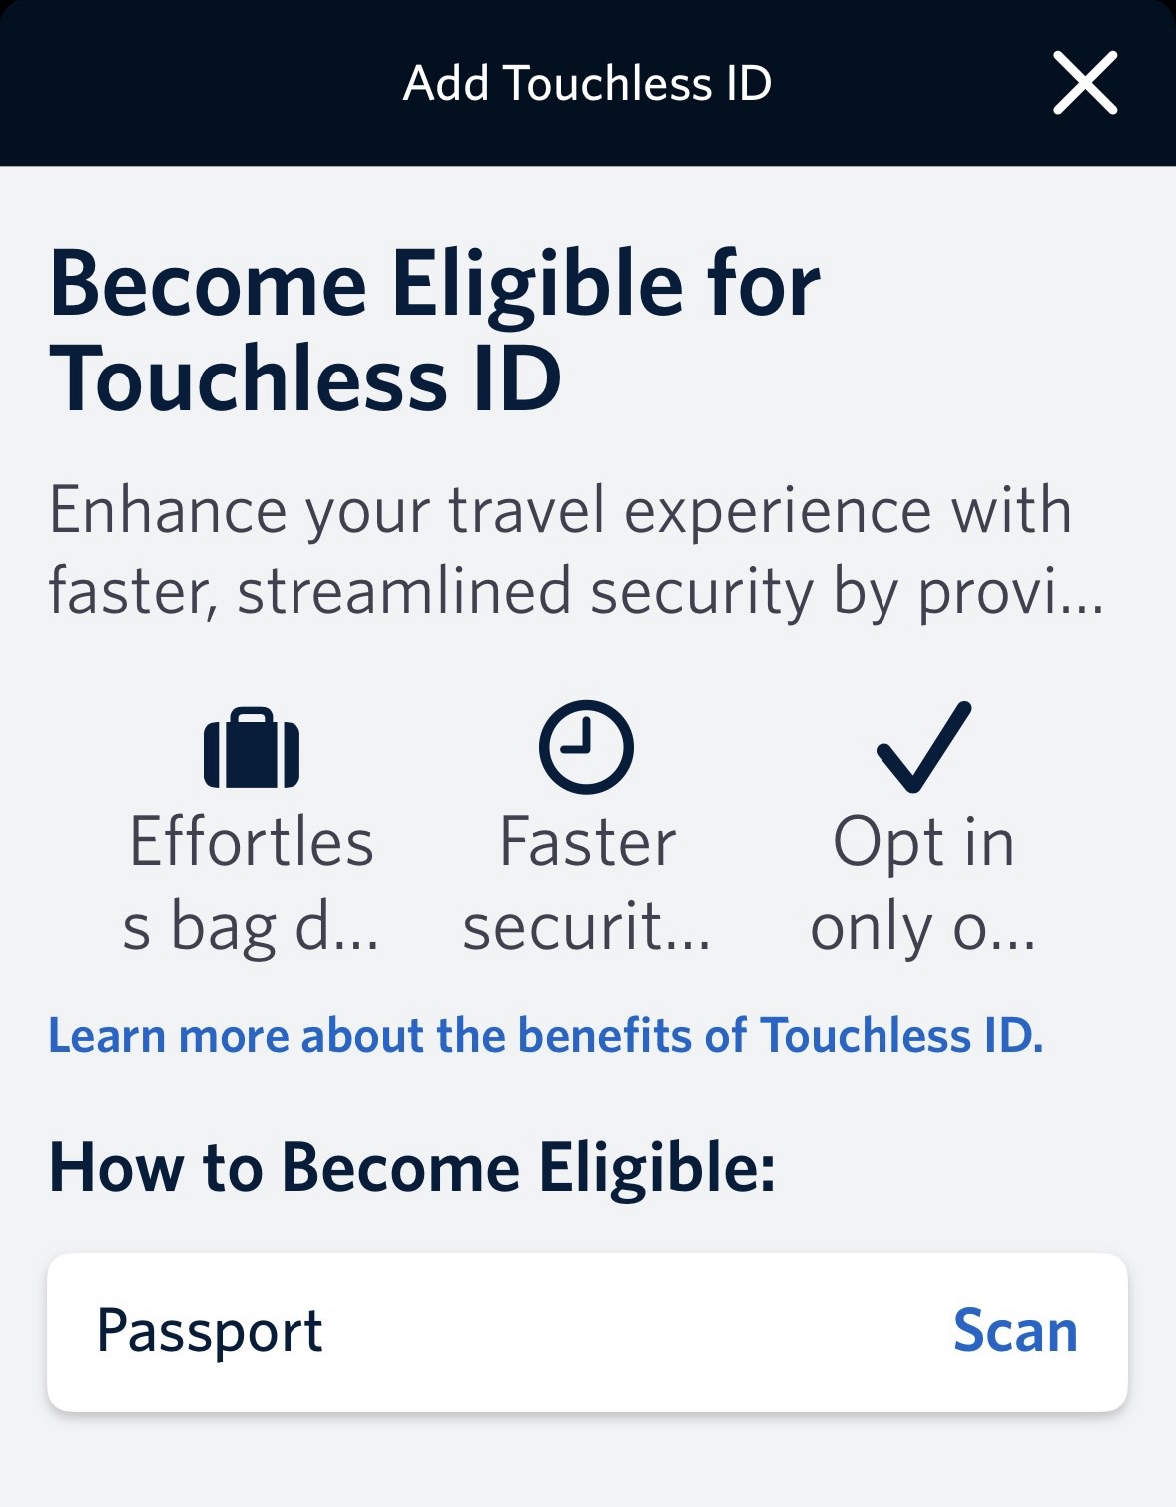Screen dimensions: 1176x1507
Task: Close the Add Touchless ID screen
Action: point(1085,83)
